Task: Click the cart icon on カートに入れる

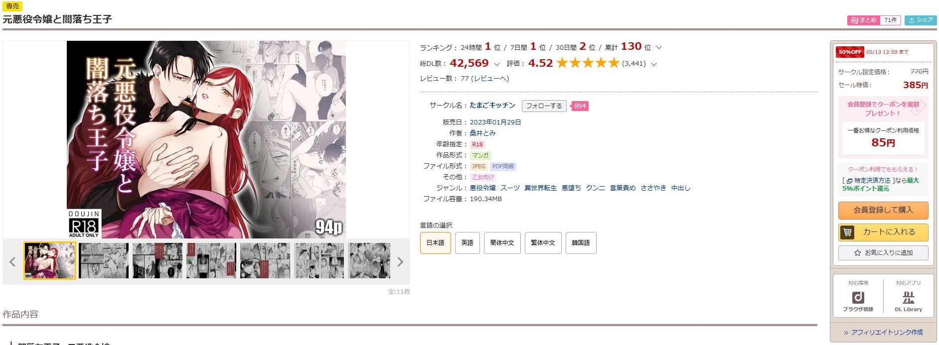Action: [x=847, y=232]
